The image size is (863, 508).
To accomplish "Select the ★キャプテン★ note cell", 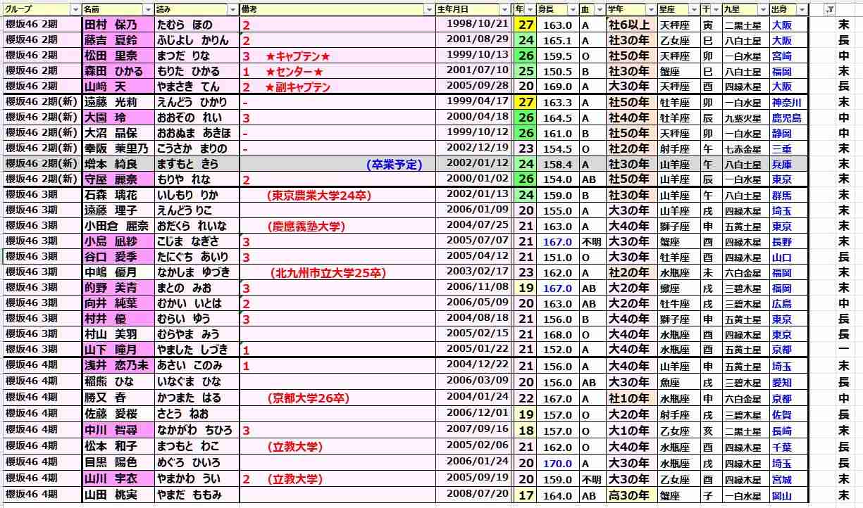I will [337, 56].
